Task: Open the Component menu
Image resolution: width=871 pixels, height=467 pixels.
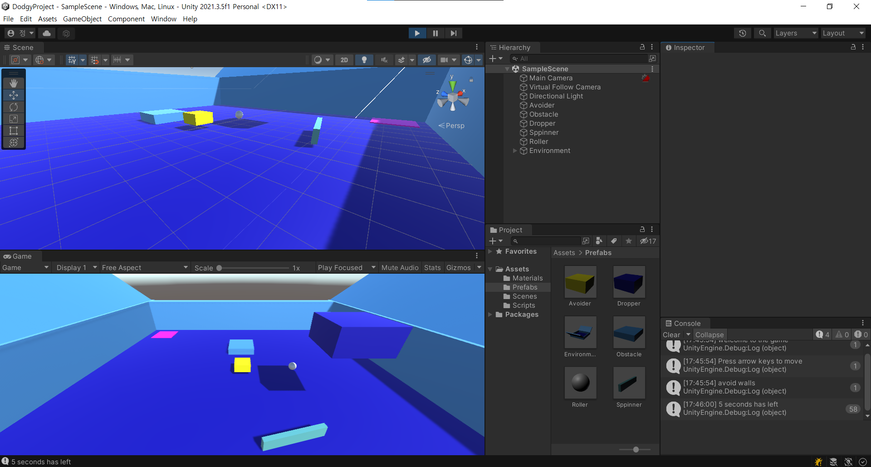Action: click(126, 19)
